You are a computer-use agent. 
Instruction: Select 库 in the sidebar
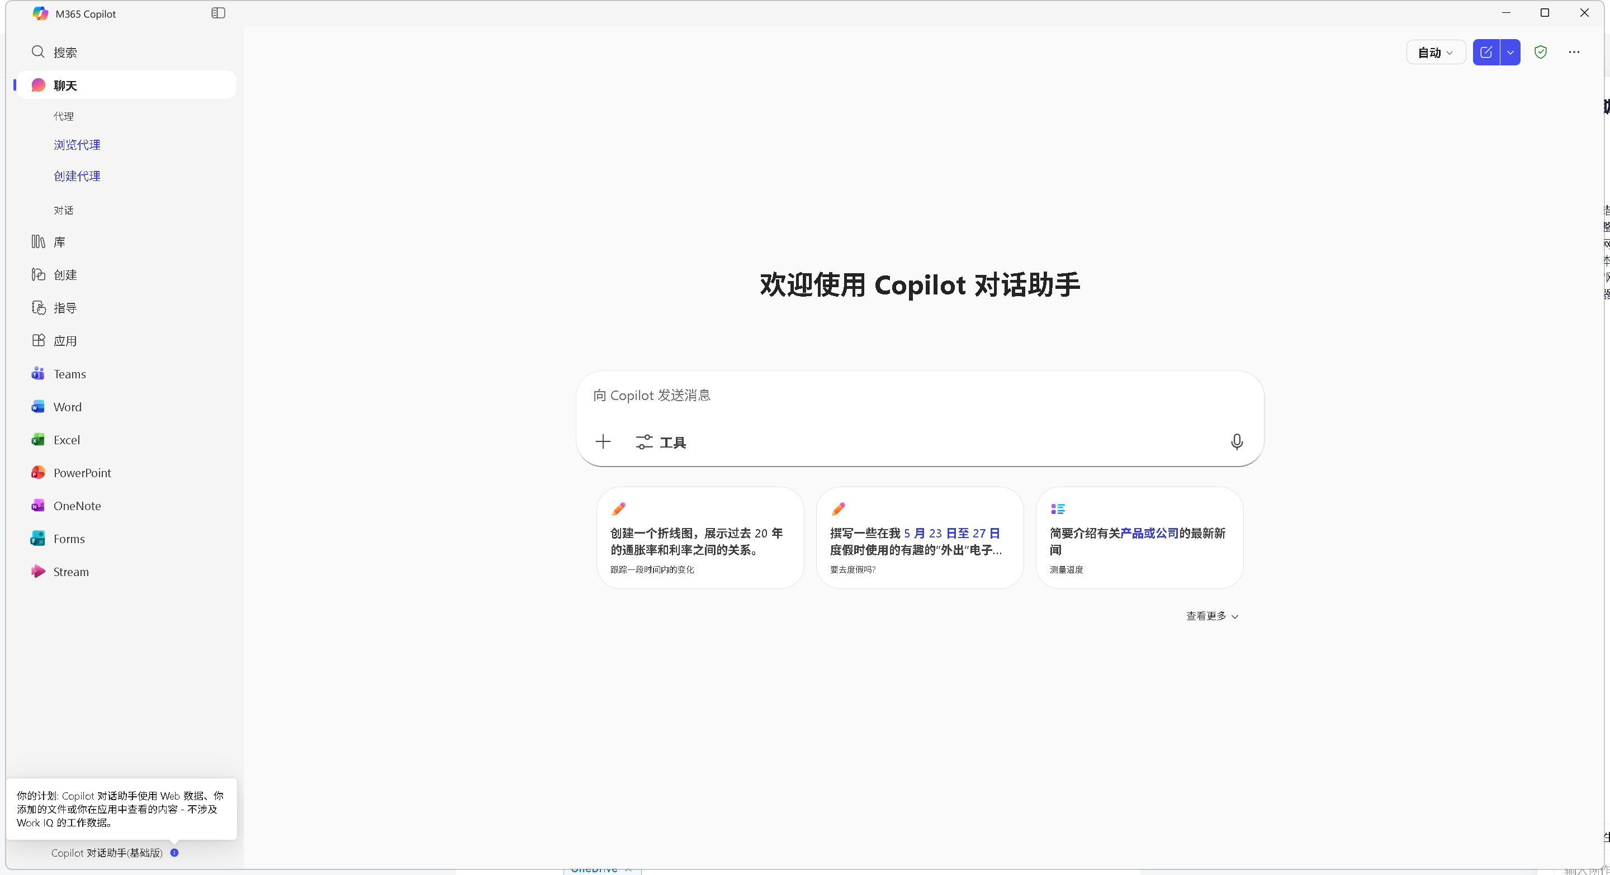point(59,242)
